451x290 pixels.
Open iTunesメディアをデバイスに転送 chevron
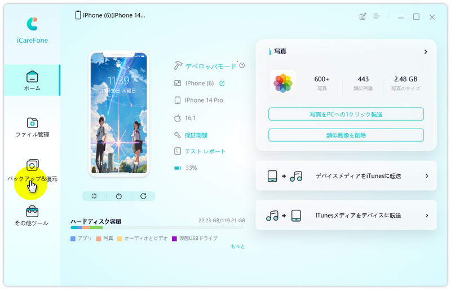pos(427,216)
